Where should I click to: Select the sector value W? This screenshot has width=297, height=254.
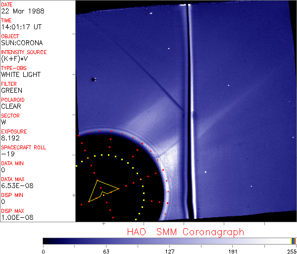[3, 122]
